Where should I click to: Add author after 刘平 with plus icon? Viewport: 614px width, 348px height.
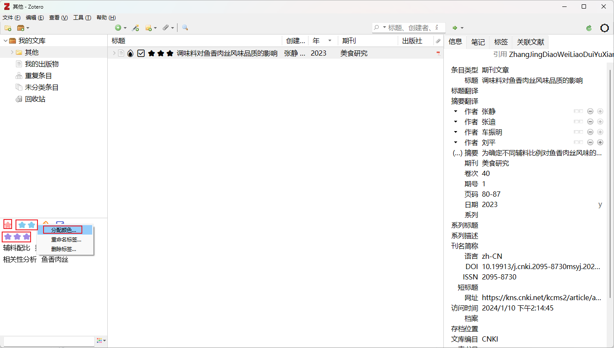pos(600,142)
